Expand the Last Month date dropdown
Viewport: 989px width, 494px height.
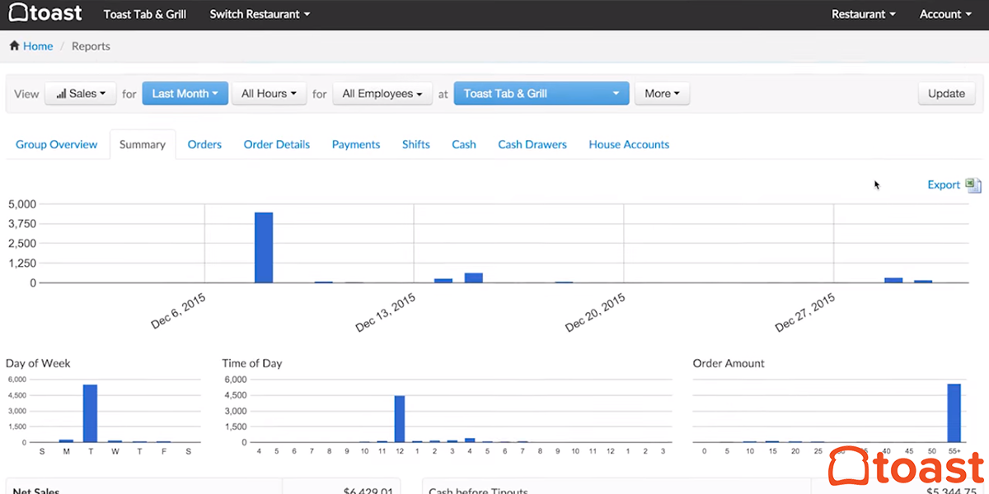[185, 94]
